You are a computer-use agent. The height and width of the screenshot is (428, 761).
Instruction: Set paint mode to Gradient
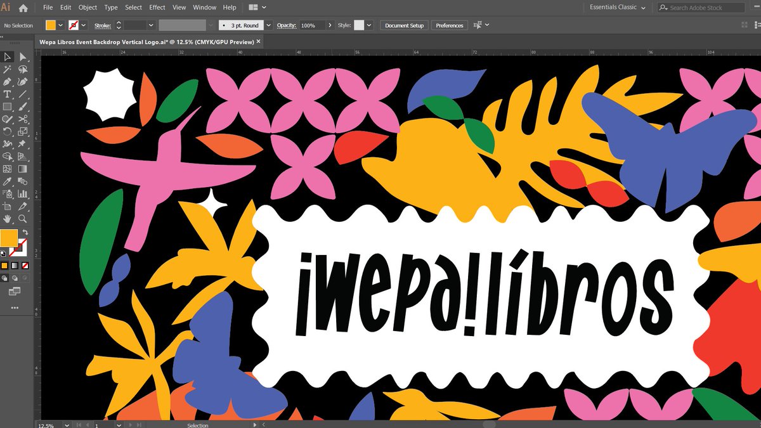tap(15, 265)
